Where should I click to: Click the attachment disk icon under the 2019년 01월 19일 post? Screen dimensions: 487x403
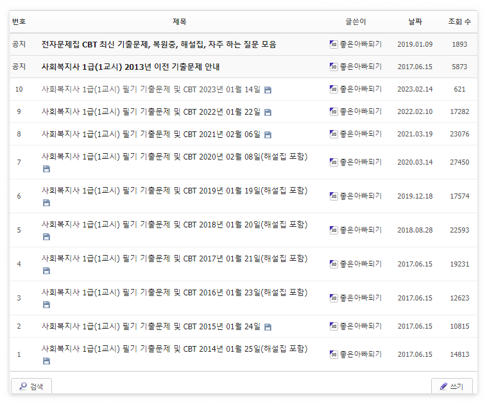(x=46, y=203)
